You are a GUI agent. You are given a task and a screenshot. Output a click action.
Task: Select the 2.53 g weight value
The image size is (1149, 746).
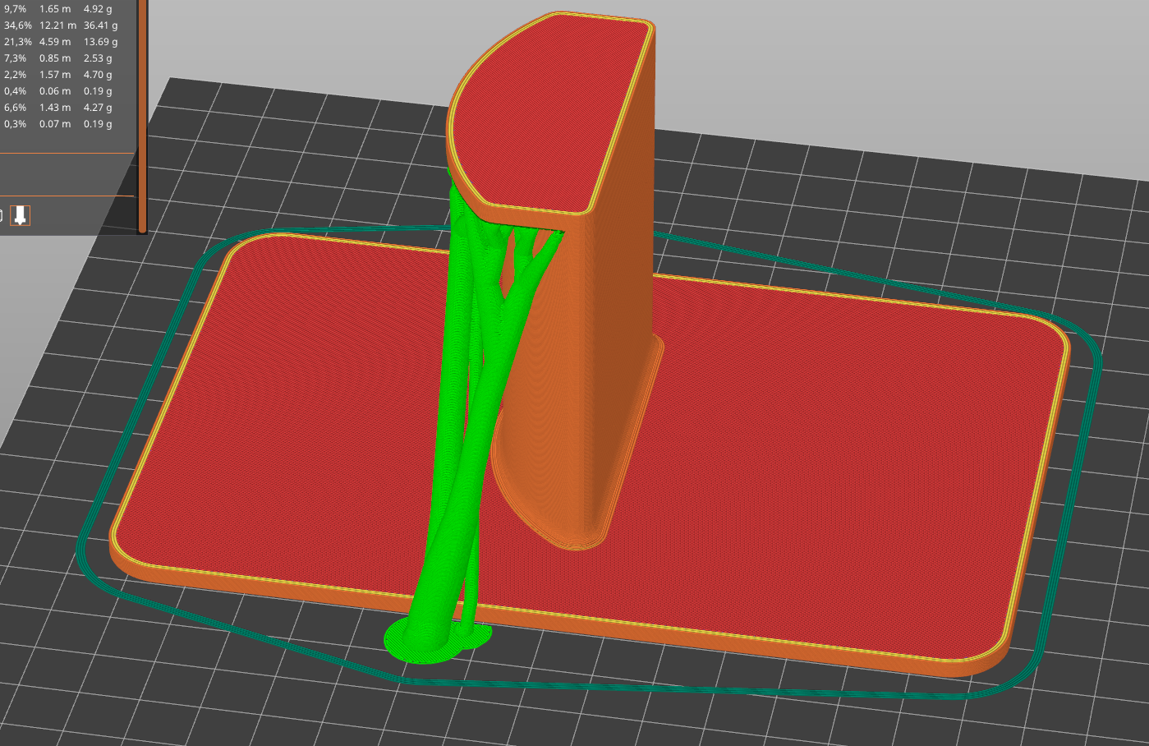coord(98,58)
